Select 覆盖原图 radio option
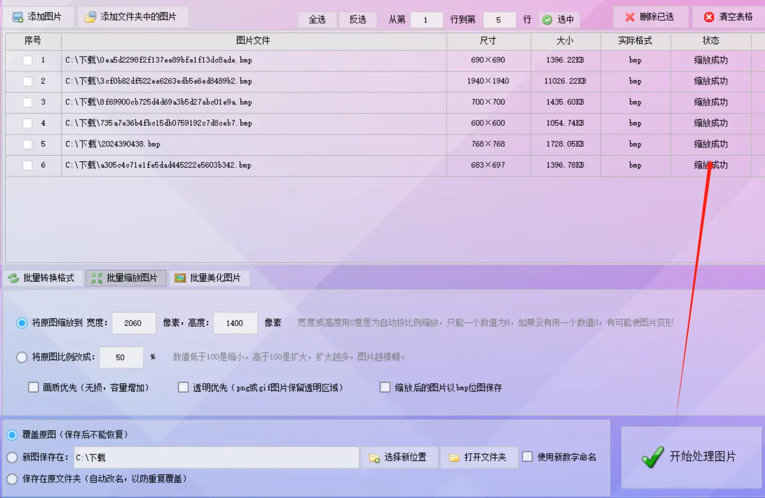The width and height of the screenshot is (765, 498). tap(12, 435)
